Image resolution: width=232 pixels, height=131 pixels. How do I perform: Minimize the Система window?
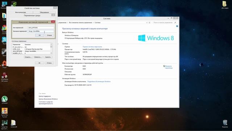point(168,18)
